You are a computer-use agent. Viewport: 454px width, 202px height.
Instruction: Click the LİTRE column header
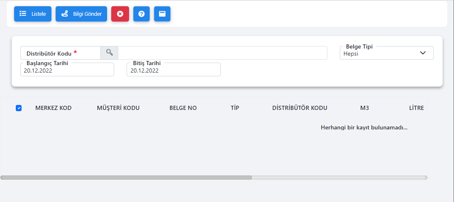tap(416, 108)
